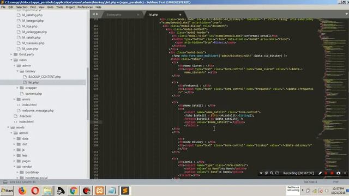Click the second red recording button
This screenshot has width=349, height=196.
[332, 173]
